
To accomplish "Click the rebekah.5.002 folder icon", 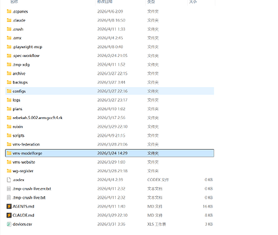I will (x=9, y=118).
